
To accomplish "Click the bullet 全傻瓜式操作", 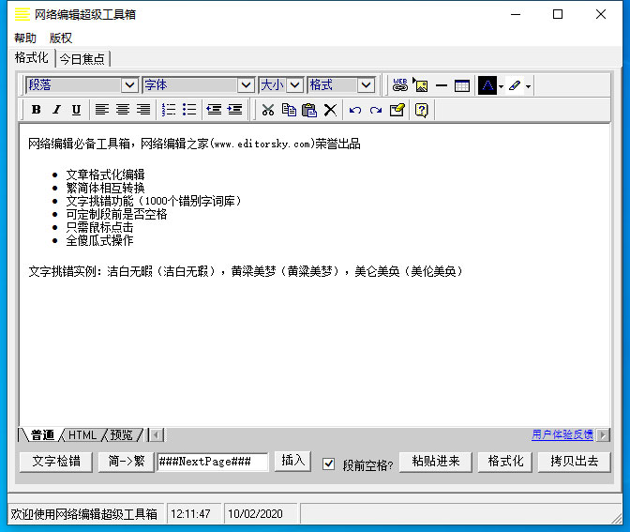I will 99,240.
